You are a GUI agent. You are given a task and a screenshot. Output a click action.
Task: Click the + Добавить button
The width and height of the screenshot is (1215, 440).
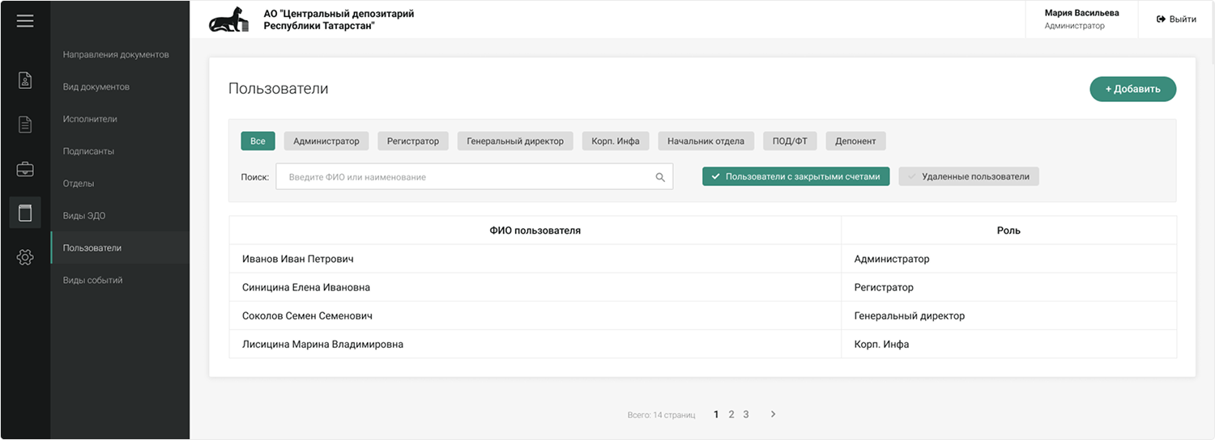tap(1132, 89)
